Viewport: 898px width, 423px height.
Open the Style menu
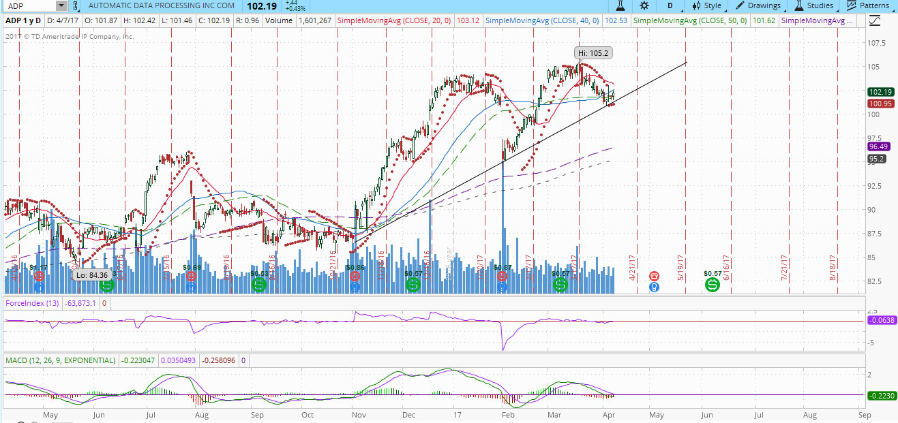click(706, 5)
